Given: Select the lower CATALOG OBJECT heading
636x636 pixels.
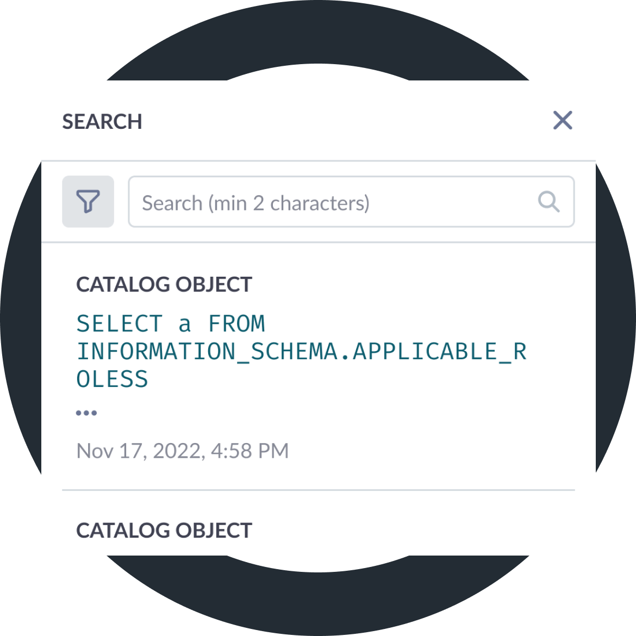Looking at the screenshot, I should click(x=164, y=531).
